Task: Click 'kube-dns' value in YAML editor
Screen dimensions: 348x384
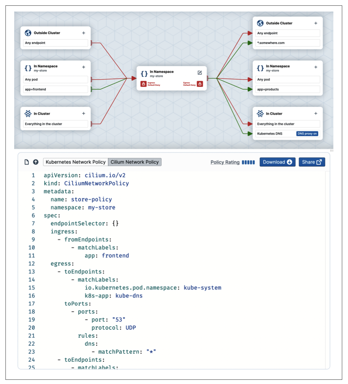Action: coord(129,296)
